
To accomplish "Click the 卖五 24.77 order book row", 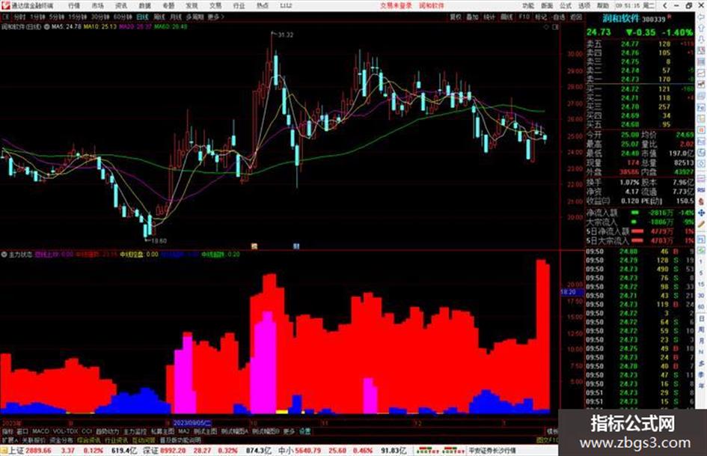I will pyautogui.click(x=640, y=43).
